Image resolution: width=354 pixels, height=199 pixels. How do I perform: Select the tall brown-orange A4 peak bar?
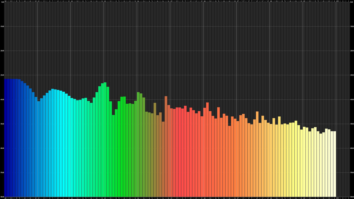click(166, 146)
